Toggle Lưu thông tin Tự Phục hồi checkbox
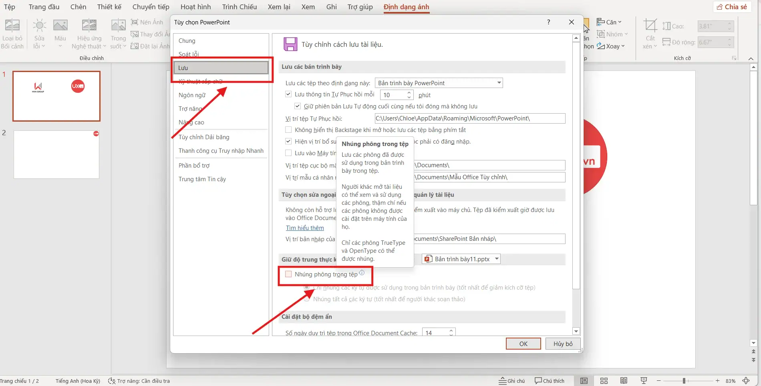Screen dimensions: 761x386 coord(288,94)
